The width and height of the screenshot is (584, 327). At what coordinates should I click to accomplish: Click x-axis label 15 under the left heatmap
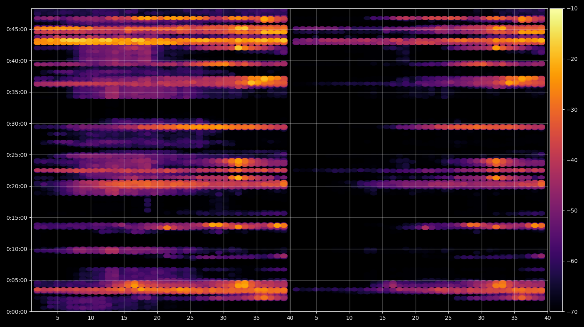click(x=124, y=318)
